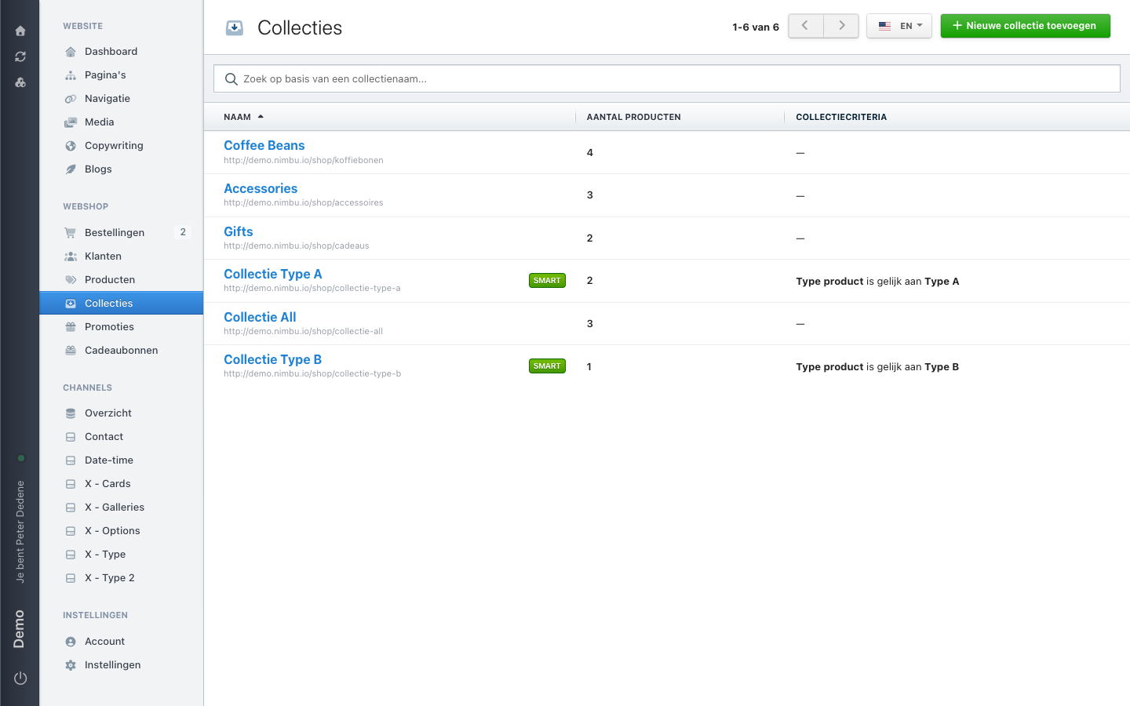The width and height of the screenshot is (1130, 706).
Task: Click SMART badge on Collectie Type A
Action: point(547,281)
